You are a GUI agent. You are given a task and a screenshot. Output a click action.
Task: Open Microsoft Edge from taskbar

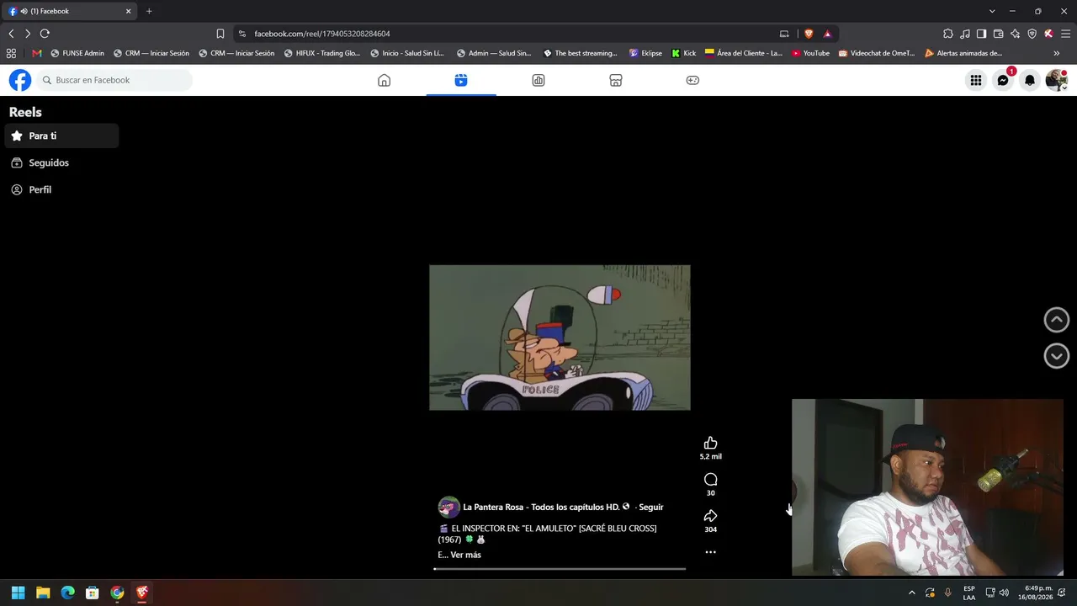pyautogui.click(x=67, y=593)
